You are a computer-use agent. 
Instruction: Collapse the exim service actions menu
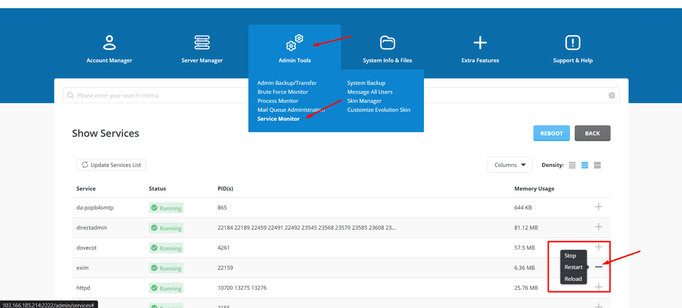[598, 267]
